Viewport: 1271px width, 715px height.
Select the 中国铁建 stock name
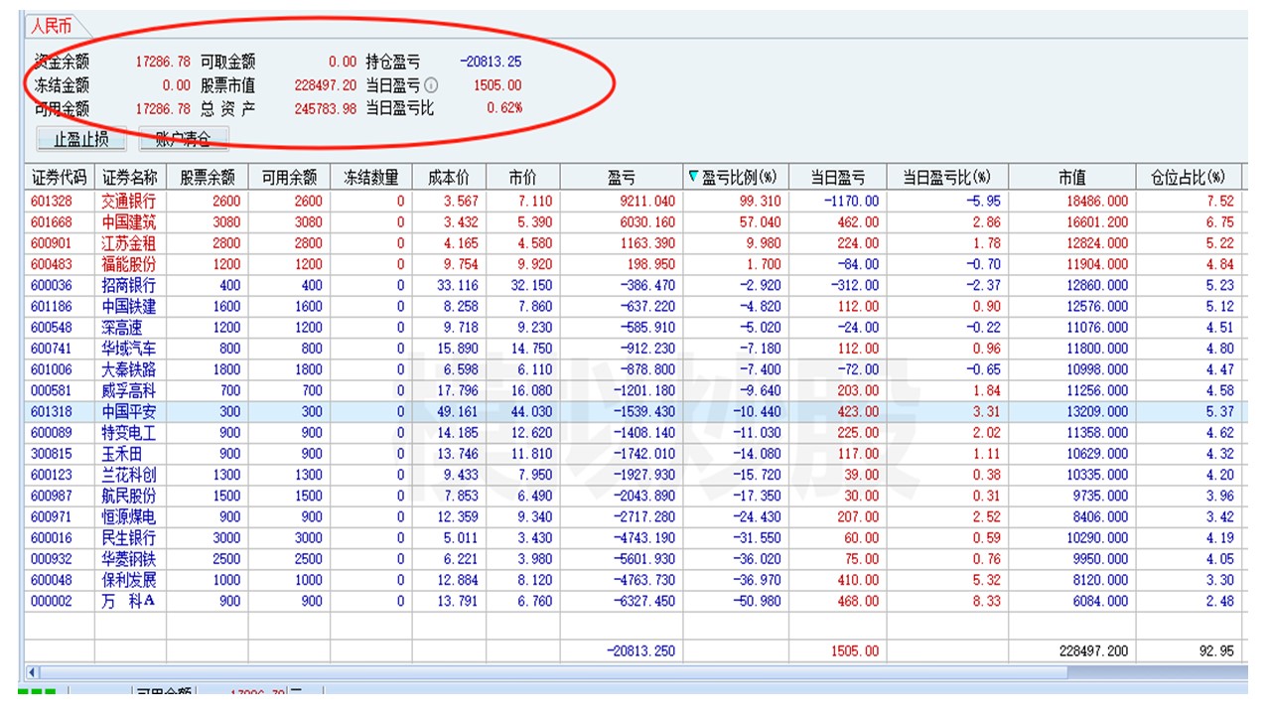click(129, 307)
